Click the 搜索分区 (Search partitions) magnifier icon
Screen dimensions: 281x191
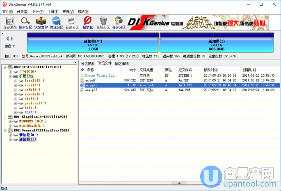click(25, 22)
